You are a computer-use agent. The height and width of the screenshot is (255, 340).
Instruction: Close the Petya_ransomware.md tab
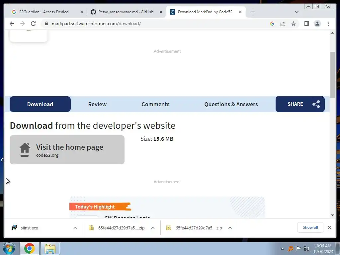point(161,12)
